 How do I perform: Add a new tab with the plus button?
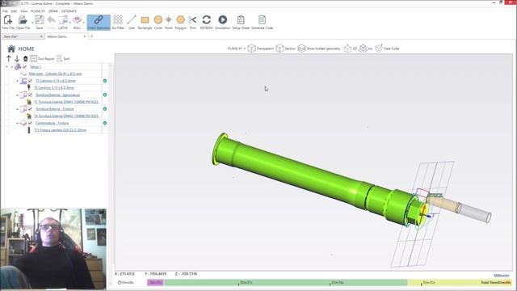pyautogui.click(x=91, y=36)
